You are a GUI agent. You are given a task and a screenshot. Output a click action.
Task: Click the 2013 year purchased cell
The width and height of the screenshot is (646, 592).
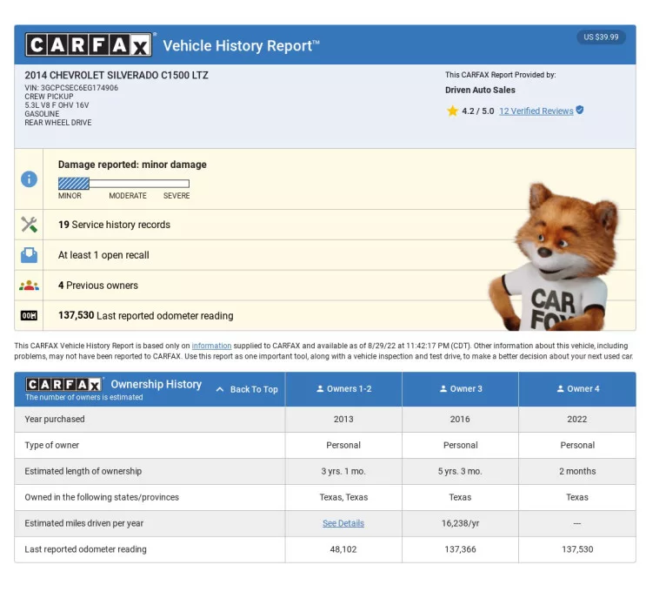point(343,419)
